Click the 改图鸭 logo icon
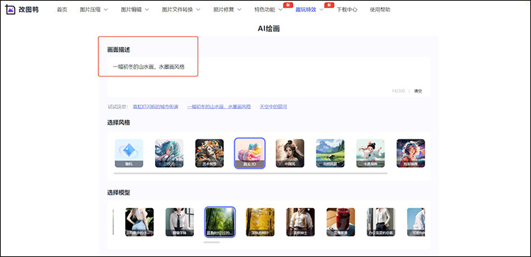This screenshot has height=257, width=531. [11, 9]
